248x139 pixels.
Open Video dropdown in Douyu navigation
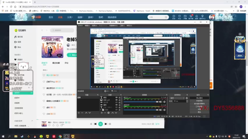click(80, 17)
